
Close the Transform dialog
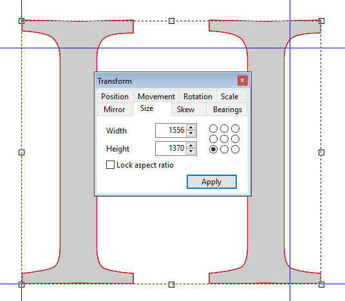pyautogui.click(x=243, y=81)
